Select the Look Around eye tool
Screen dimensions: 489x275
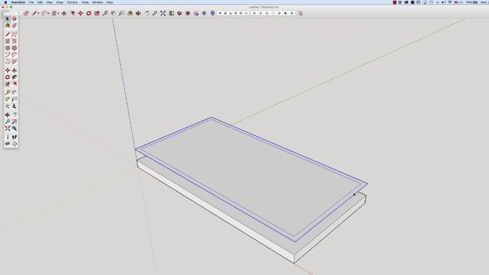pyautogui.click(x=8, y=144)
